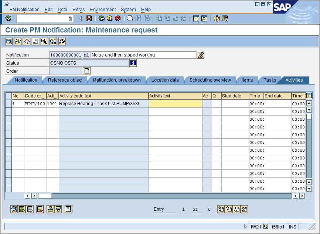Image resolution: width=320 pixels, height=234 pixels.
Task: Click the sort ascending icon below the table
Action: click(50, 209)
